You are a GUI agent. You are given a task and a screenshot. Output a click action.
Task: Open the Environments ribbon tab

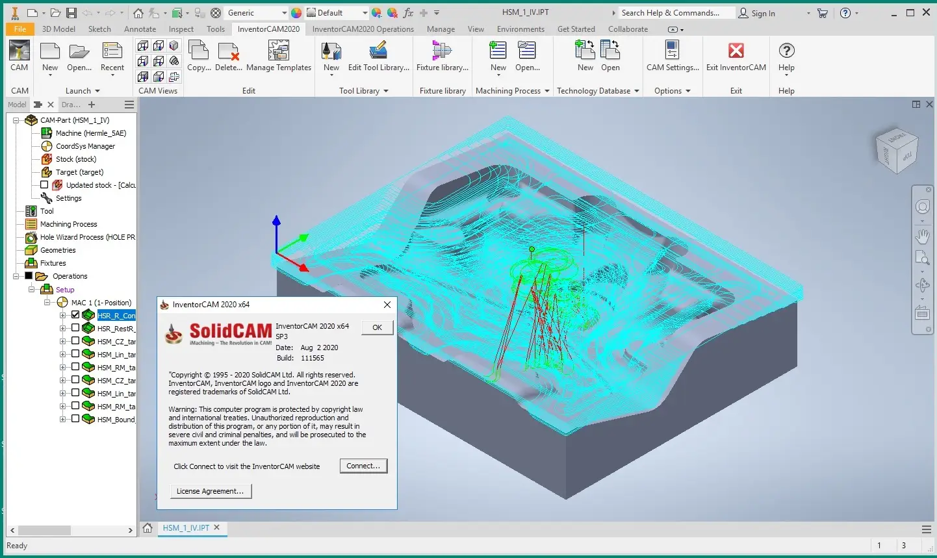point(520,29)
